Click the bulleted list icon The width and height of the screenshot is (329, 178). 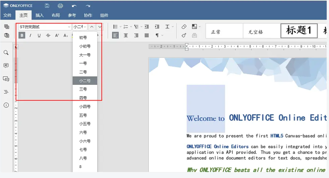point(115,27)
